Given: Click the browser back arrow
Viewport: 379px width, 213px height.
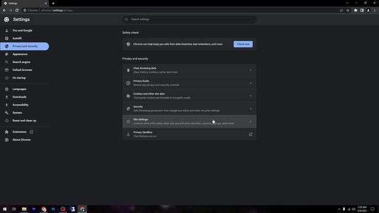Looking at the screenshot, I should (4, 11).
